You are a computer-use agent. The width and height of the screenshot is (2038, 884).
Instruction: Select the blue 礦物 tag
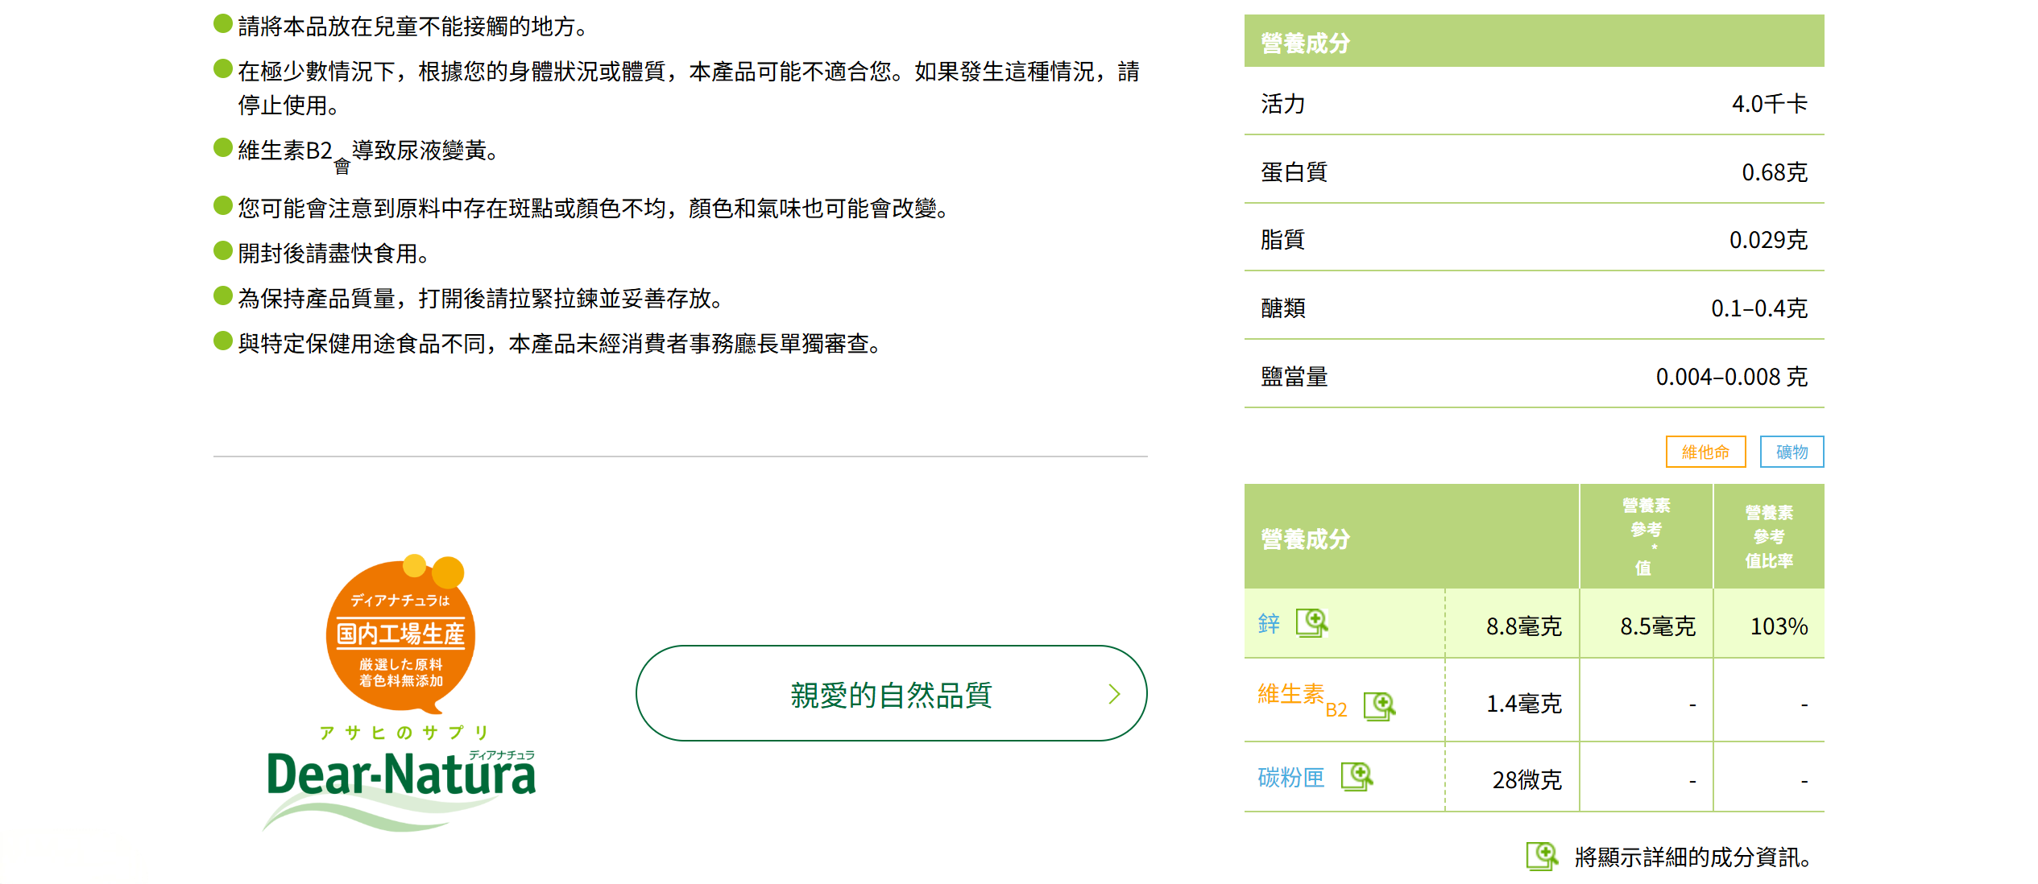tap(1792, 452)
